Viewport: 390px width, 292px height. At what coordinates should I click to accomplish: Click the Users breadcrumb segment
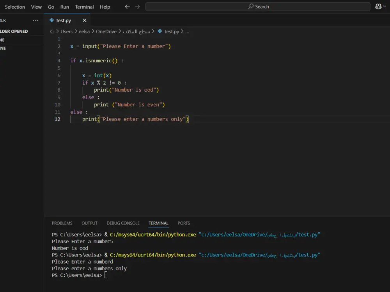click(67, 32)
